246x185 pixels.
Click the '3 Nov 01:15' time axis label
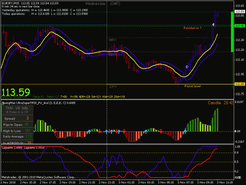[126, 182]
